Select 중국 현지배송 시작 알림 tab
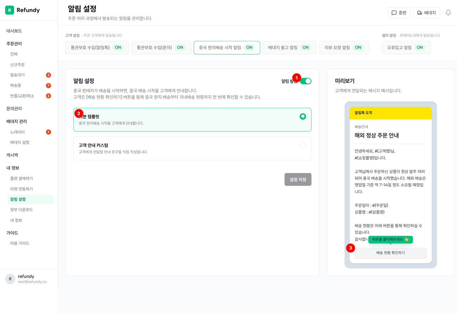 pos(227,47)
